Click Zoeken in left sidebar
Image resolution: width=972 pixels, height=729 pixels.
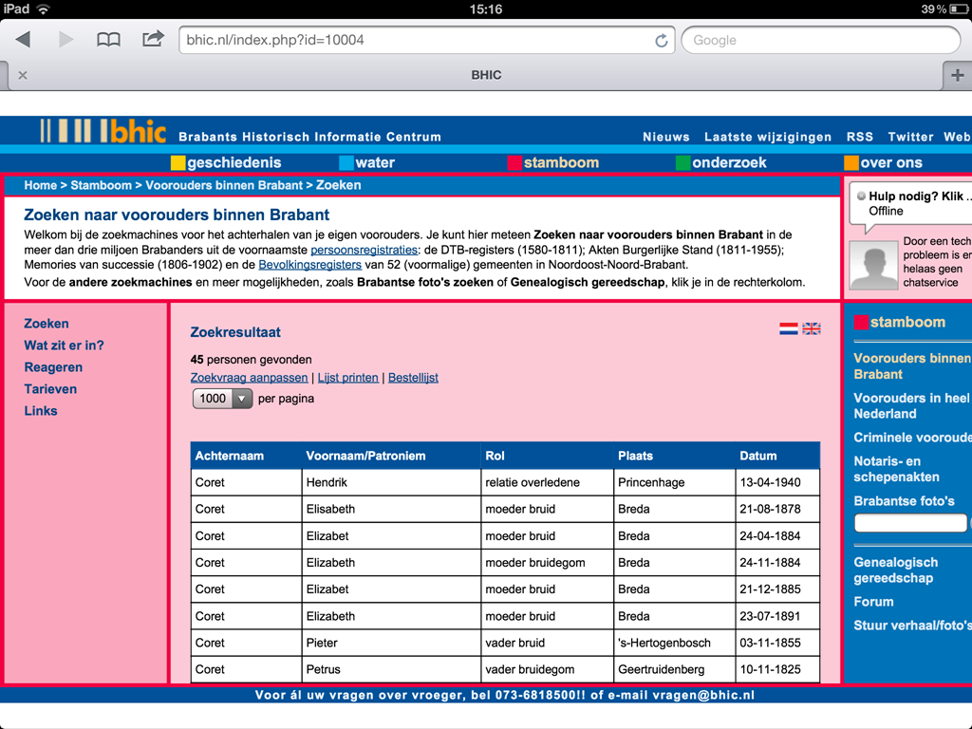pos(47,324)
